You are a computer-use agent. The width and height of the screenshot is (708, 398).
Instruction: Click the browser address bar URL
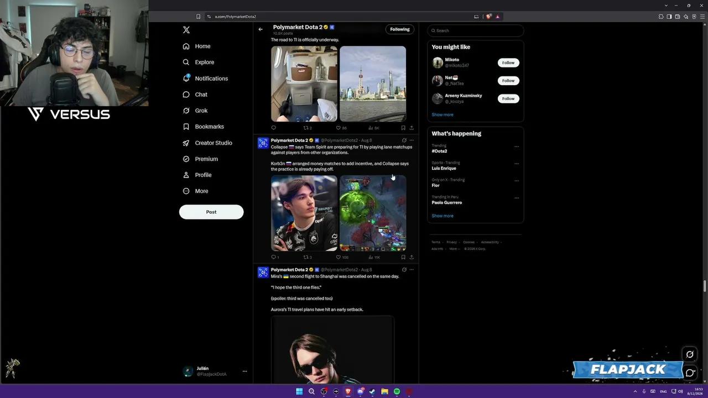[x=236, y=17]
